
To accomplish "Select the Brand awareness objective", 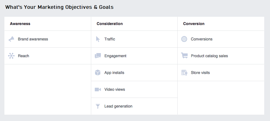I will coord(33,39).
